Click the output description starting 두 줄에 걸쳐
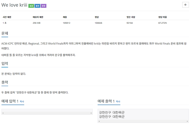Viewport: 191px width, 126px height. (35, 92)
